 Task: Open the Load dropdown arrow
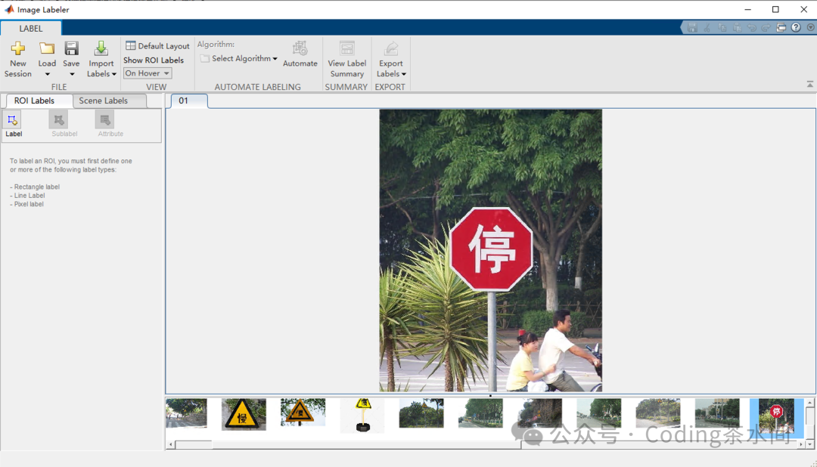(x=47, y=74)
